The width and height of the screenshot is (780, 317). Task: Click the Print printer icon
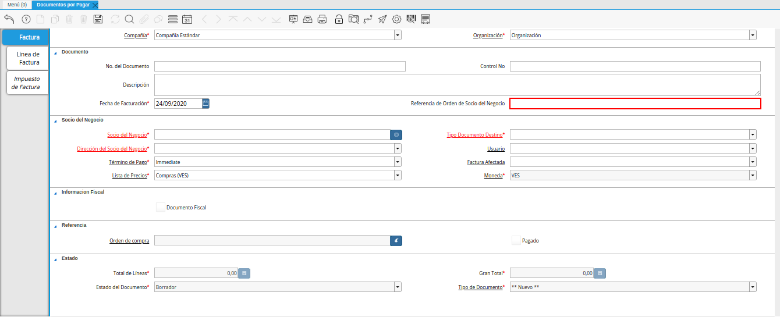point(322,19)
